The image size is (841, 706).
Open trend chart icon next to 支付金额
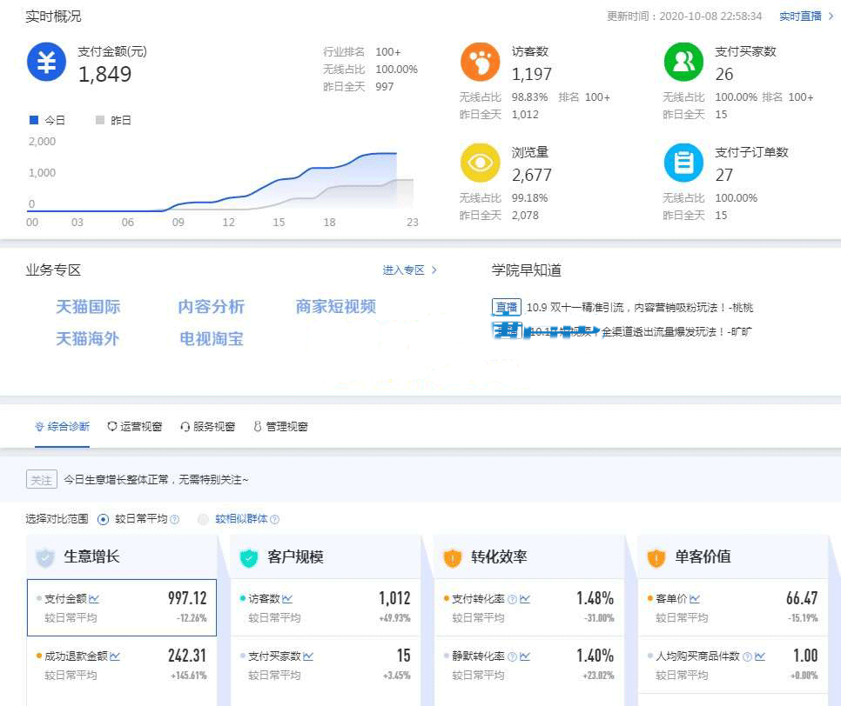point(94,599)
